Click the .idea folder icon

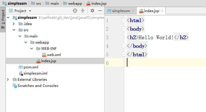21,24
